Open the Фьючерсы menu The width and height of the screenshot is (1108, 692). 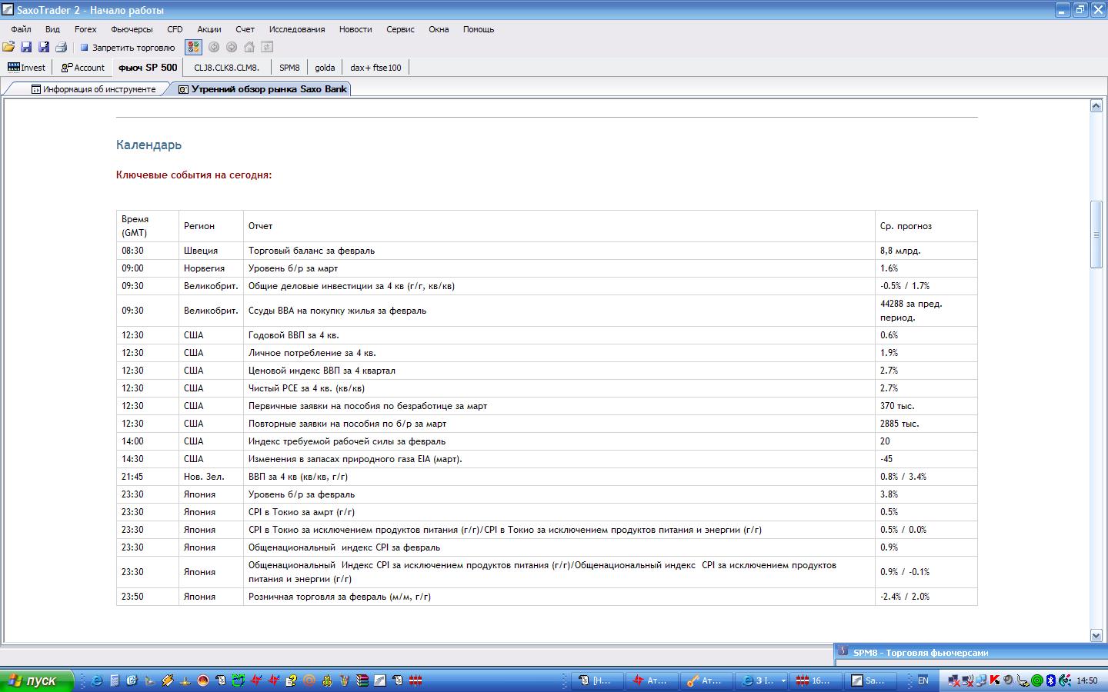coord(132,29)
